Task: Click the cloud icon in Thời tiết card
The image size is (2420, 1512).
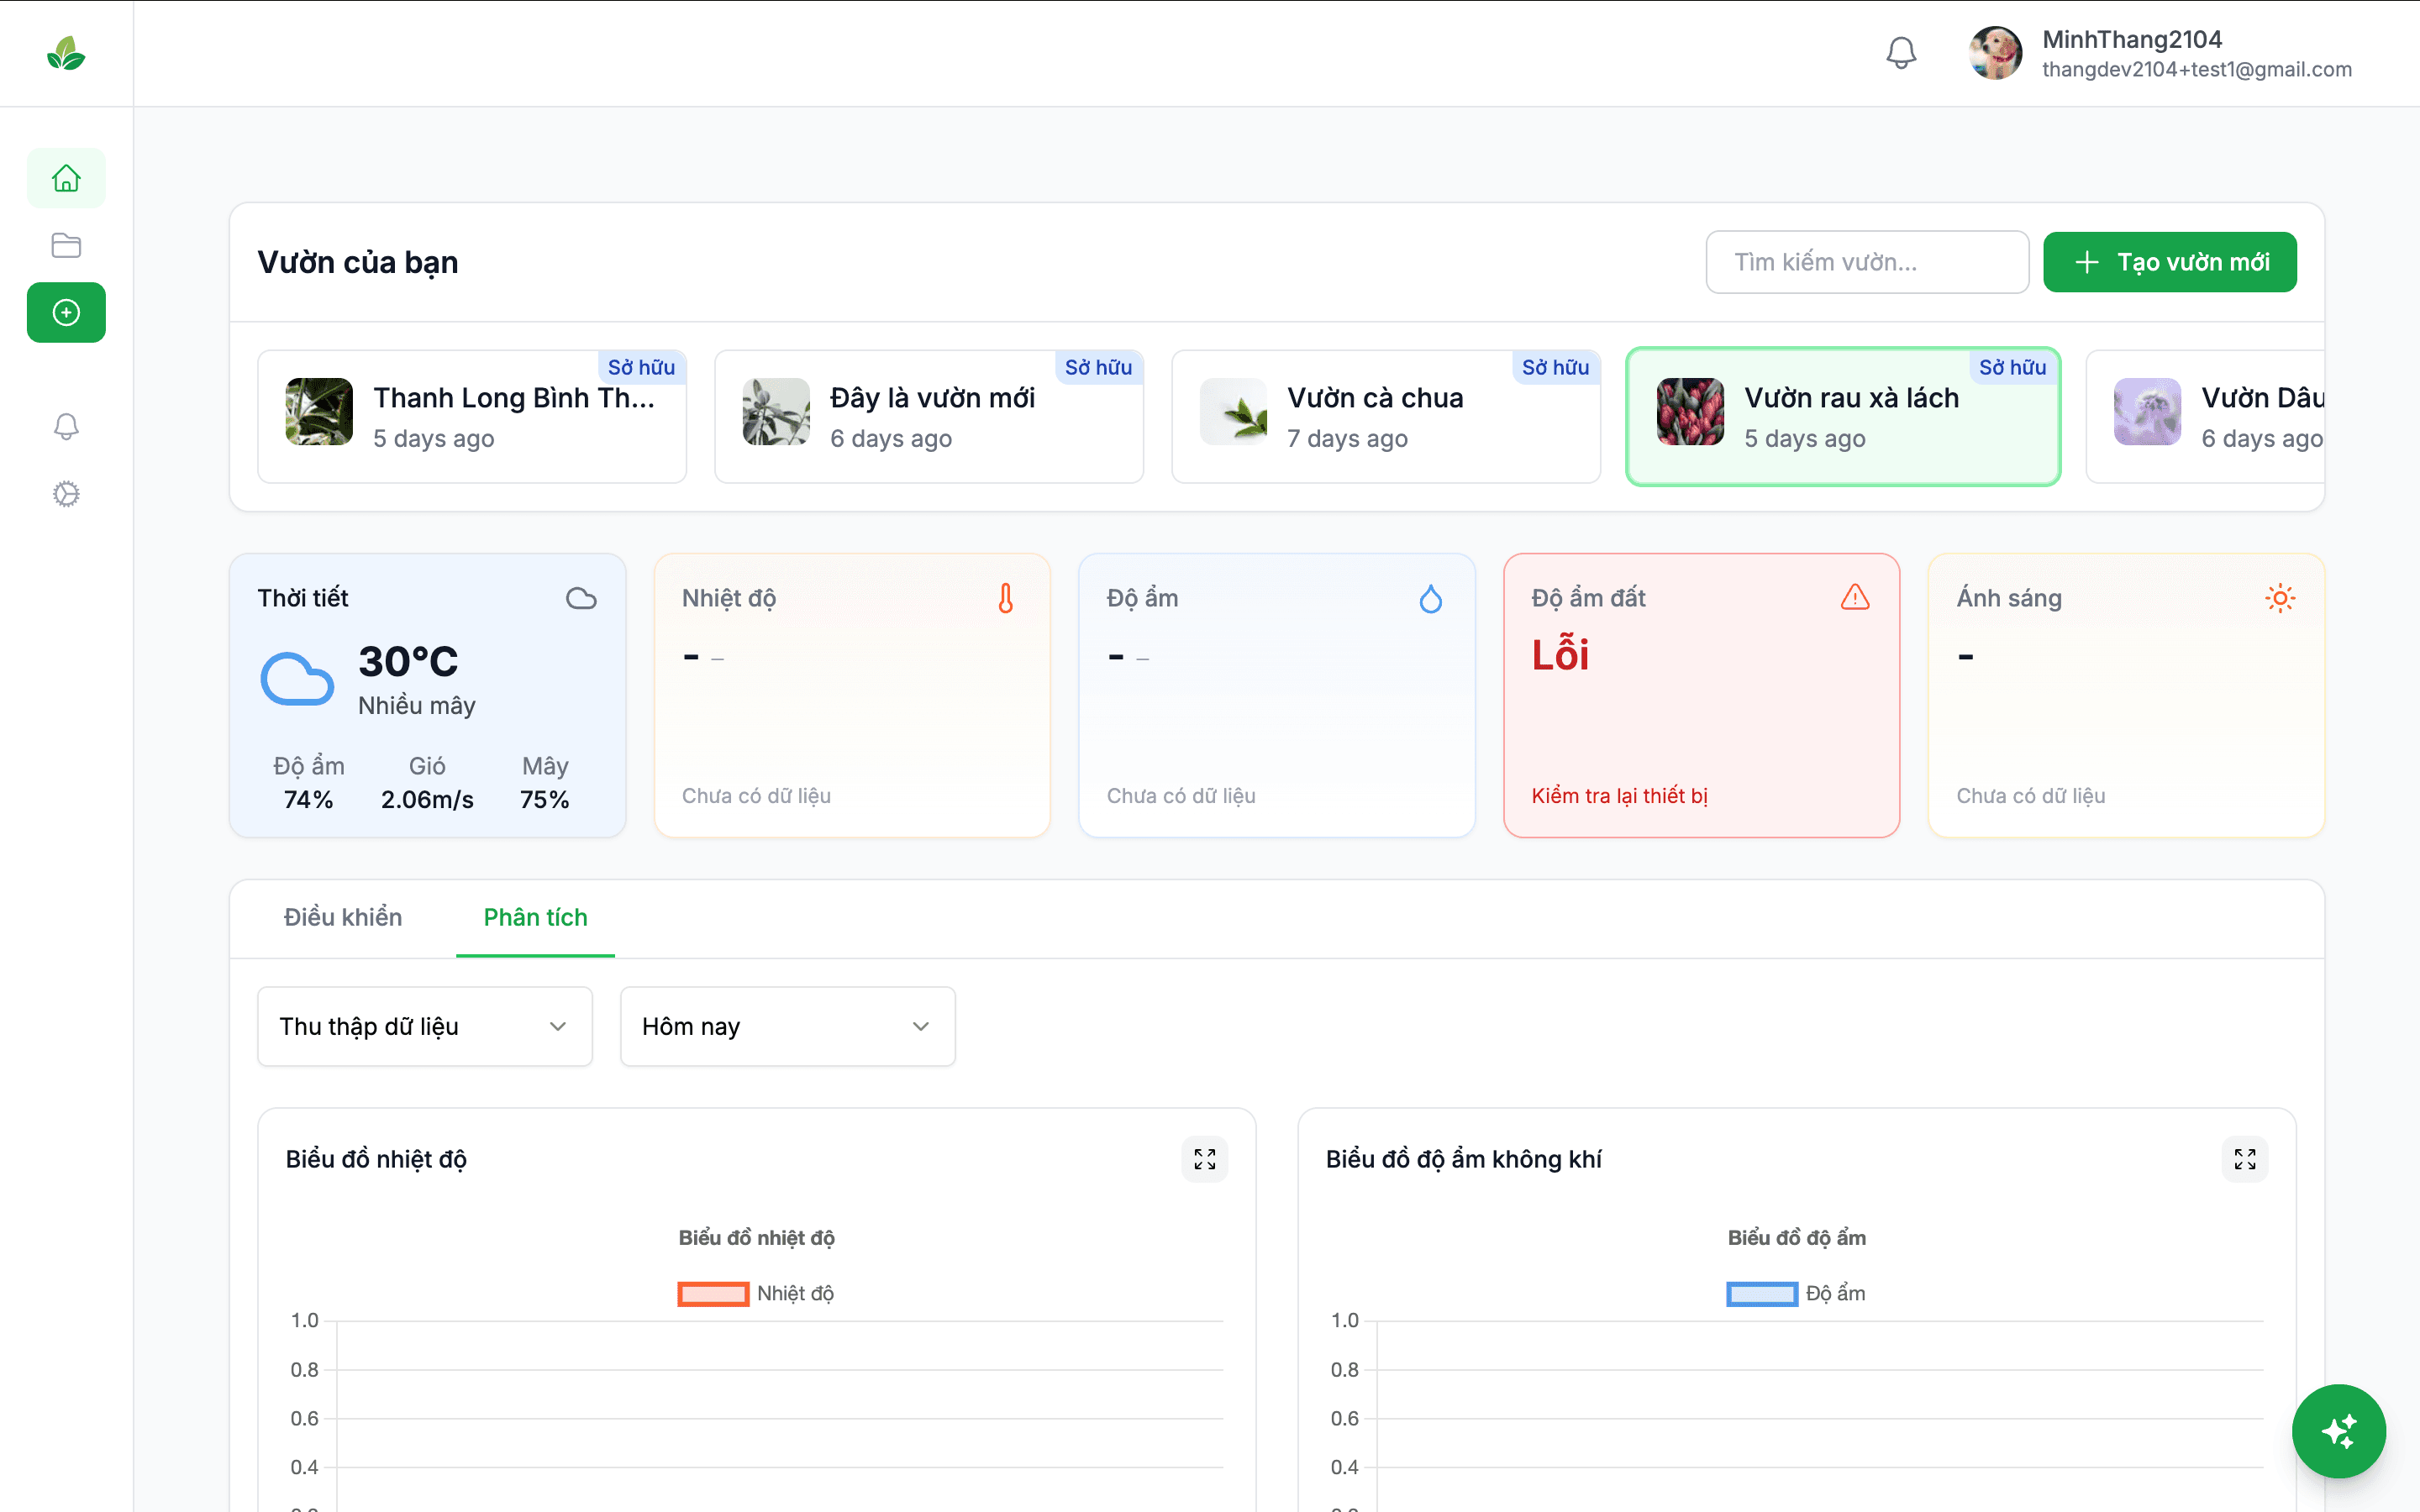Action: click(x=581, y=598)
